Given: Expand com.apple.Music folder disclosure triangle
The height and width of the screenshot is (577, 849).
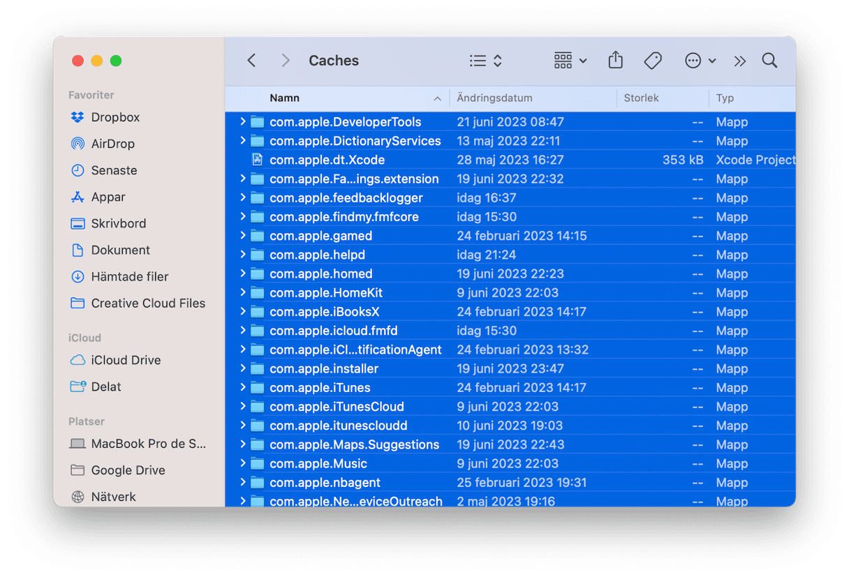Looking at the screenshot, I should [242, 463].
